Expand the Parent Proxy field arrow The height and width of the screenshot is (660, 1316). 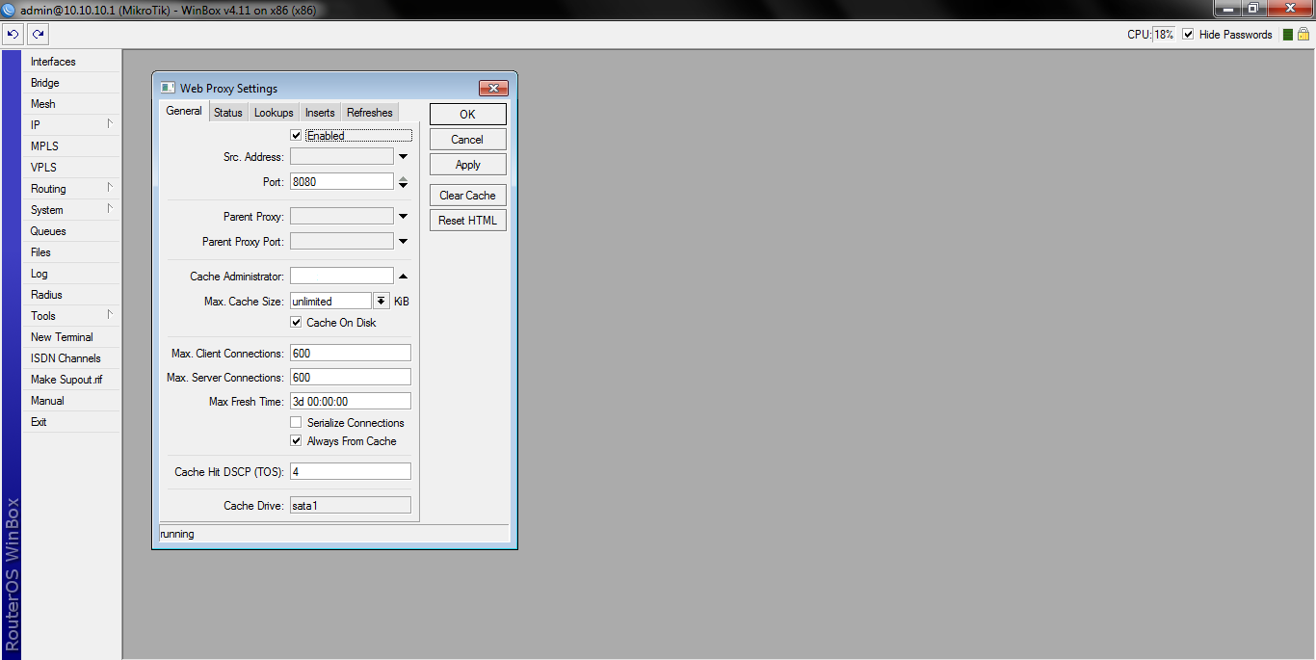[404, 217]
